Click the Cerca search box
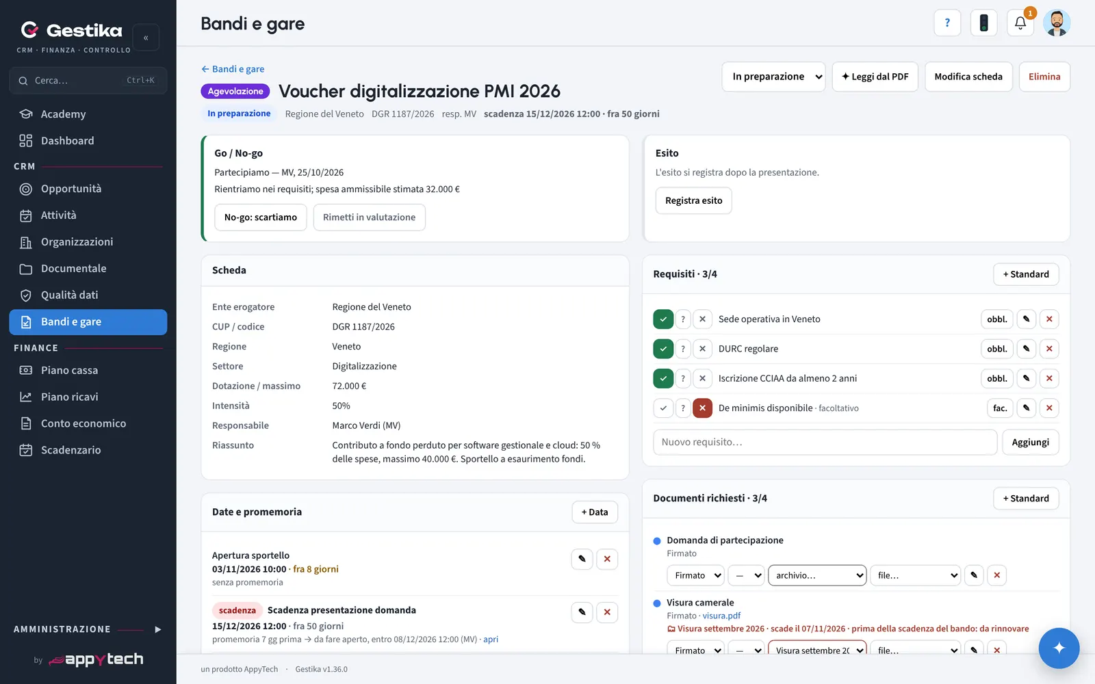Viewport: 1095px width, 684px height. point(88,81)
